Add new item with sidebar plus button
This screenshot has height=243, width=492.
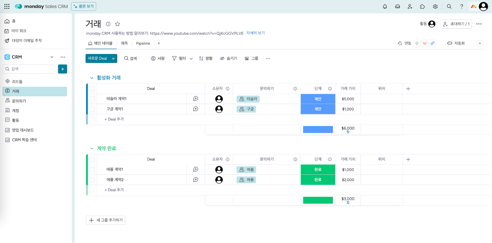pos(62,69)
